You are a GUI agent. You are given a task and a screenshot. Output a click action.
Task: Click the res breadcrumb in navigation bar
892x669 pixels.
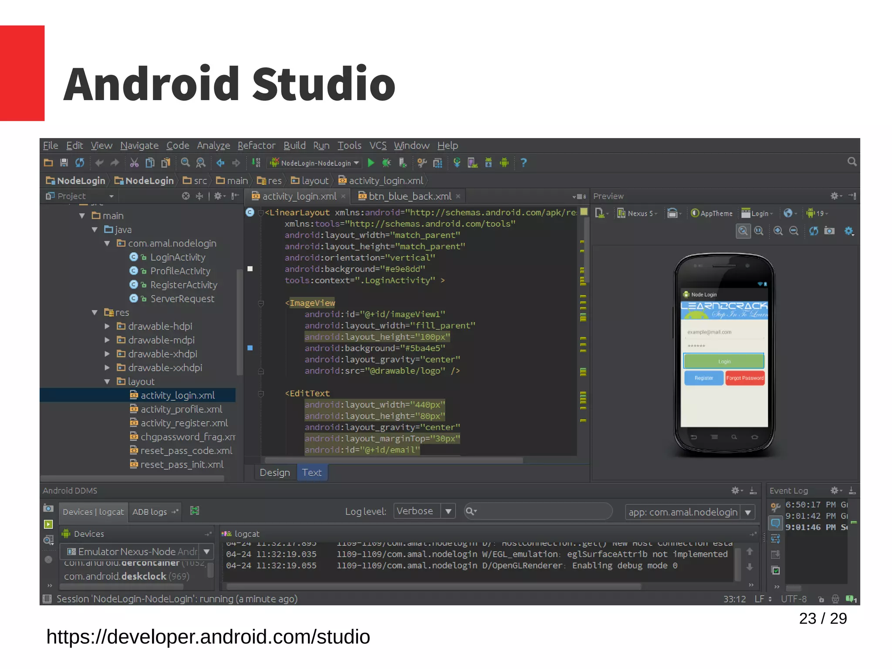[270, 181]
